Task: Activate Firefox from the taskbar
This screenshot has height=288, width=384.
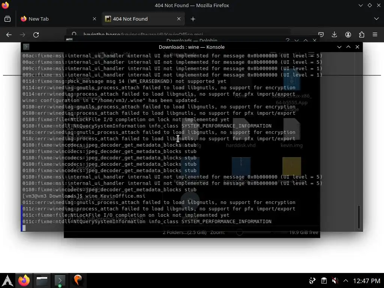Action: pos(24,280)
